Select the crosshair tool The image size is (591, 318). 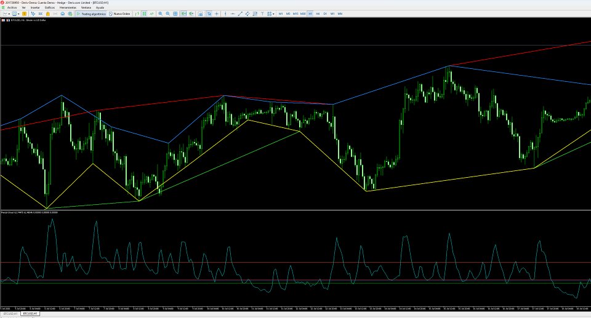[216, 14]
